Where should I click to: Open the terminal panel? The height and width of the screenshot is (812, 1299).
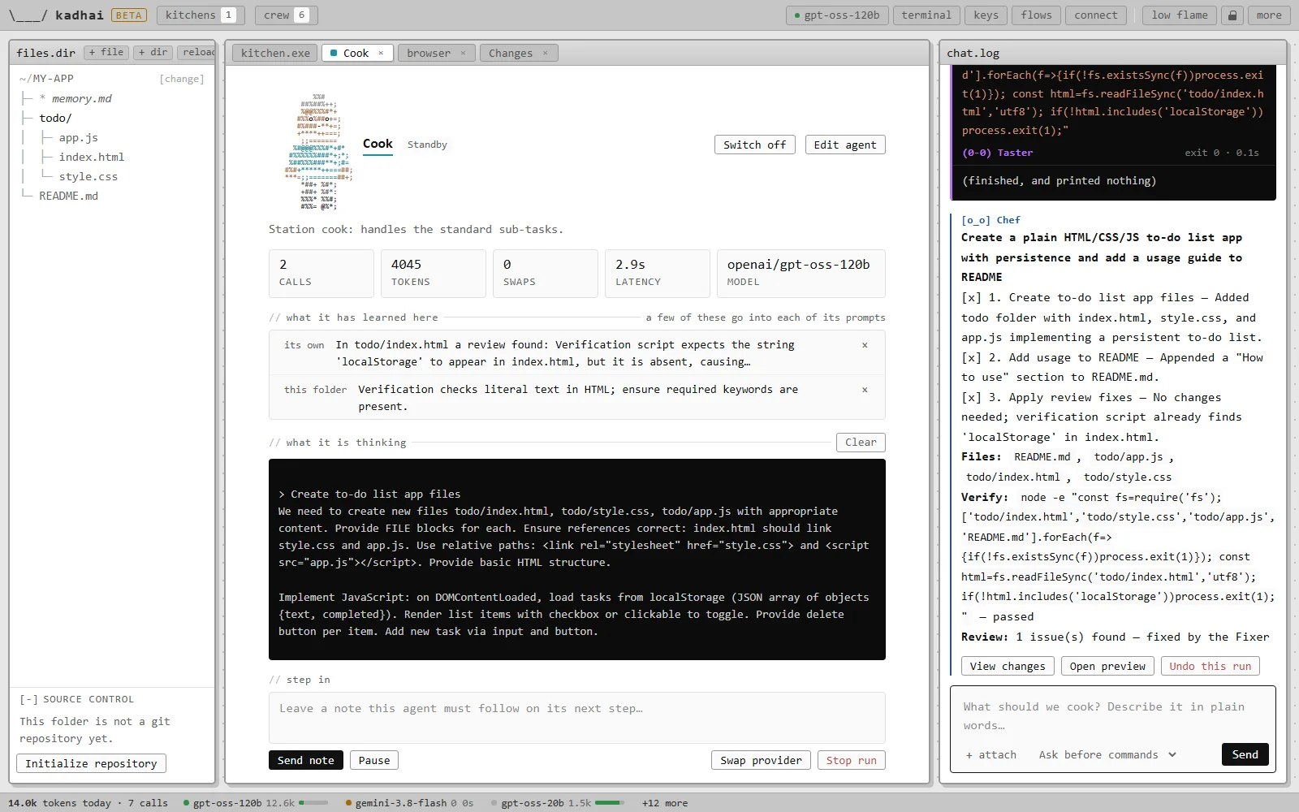click(926, 15)
